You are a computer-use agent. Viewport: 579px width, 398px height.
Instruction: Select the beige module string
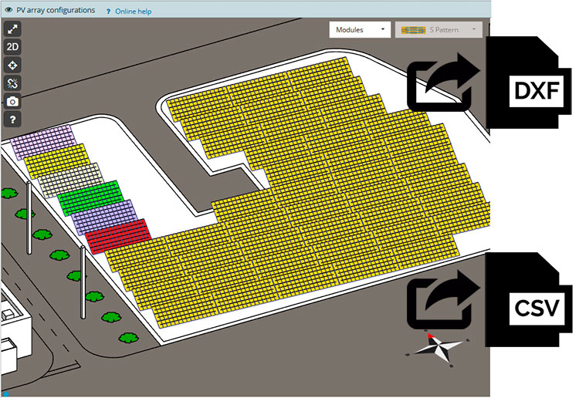[71, 180]
